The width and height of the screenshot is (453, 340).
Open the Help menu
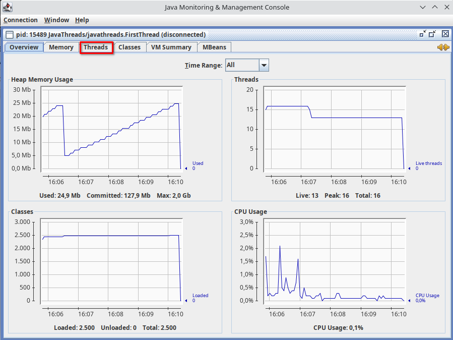click(82, 20)
